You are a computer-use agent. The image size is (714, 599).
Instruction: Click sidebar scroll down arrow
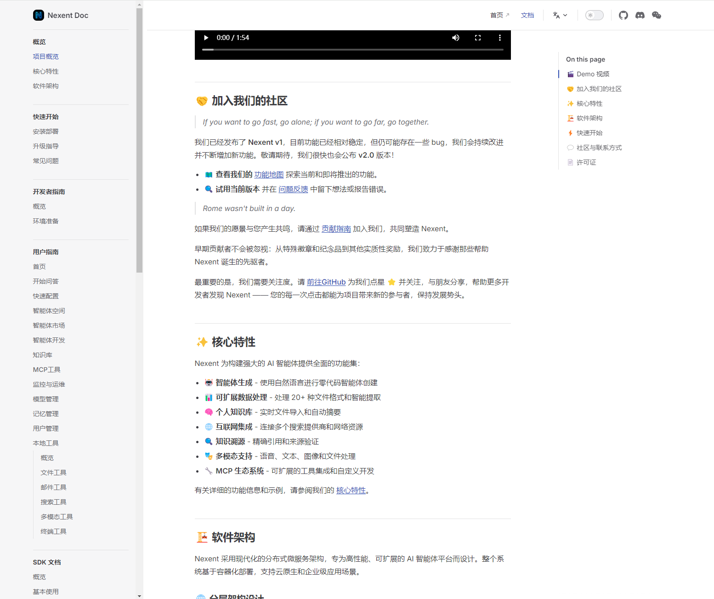click(139, 596)
